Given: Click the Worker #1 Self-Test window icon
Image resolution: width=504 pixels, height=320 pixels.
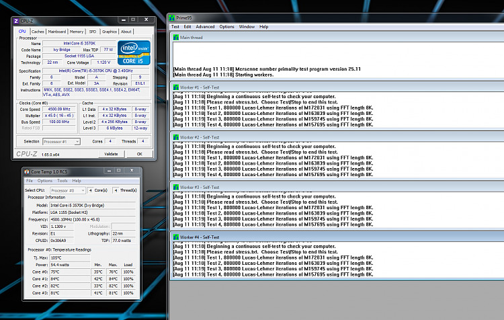Looking at the screenshot, I should [x=176, y=87].
